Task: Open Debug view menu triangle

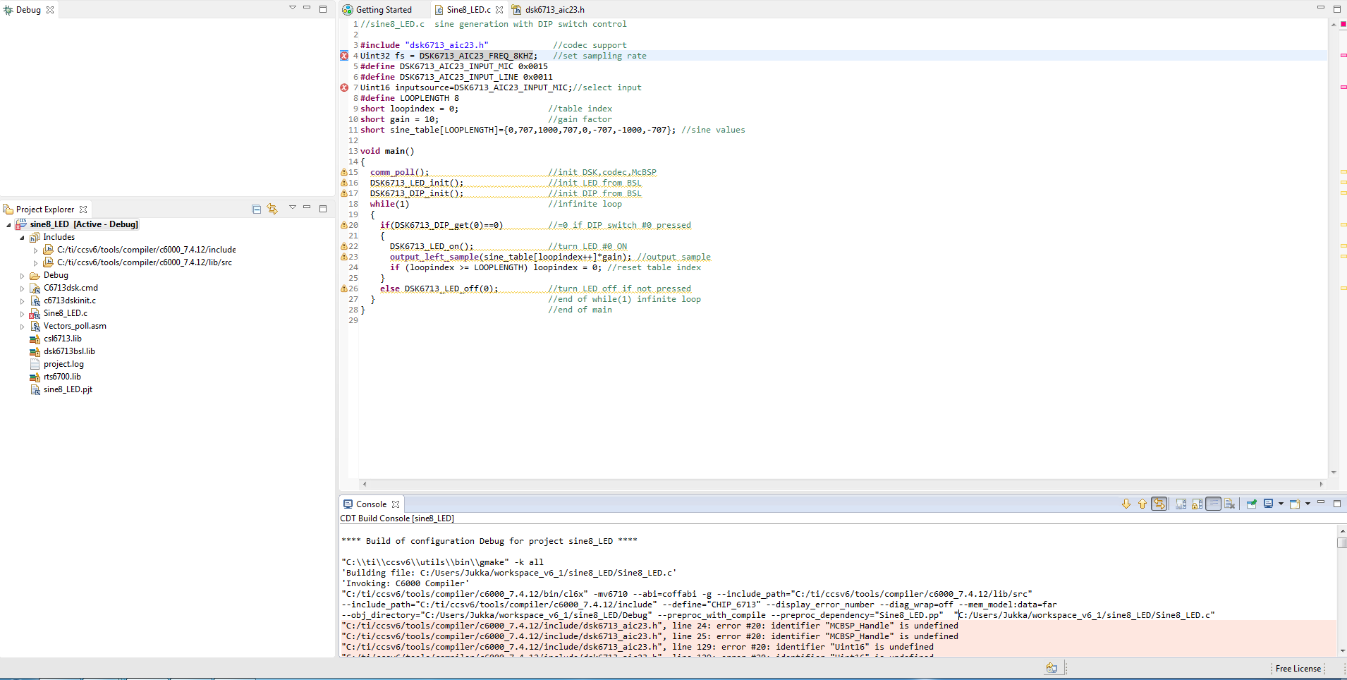Action: coord(293,8)
